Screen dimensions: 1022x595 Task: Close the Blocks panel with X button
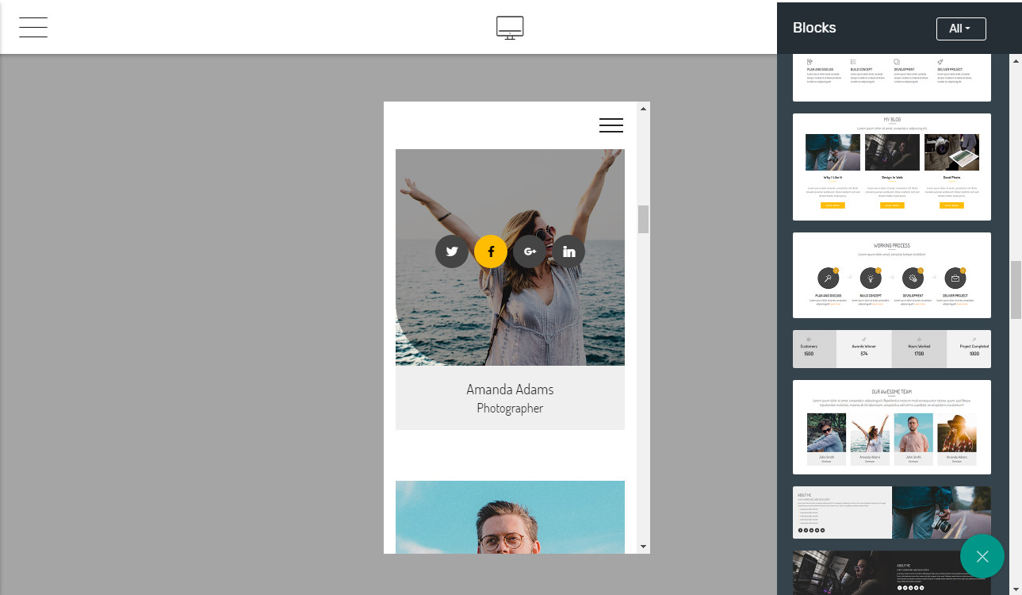[982, 556]
